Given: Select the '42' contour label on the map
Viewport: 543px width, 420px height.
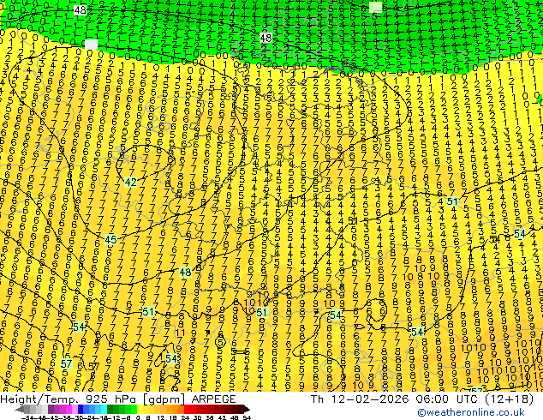Looking at the screenshot, I should 130,182.
